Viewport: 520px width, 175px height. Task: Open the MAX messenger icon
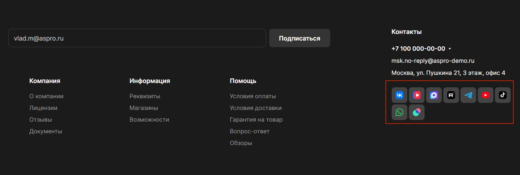(434, 95)
